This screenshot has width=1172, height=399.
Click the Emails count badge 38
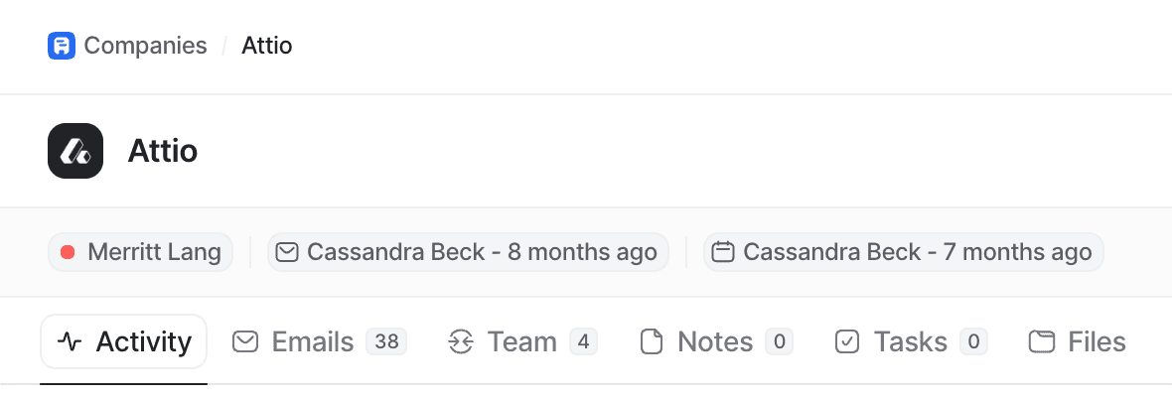tap(386, 342)
